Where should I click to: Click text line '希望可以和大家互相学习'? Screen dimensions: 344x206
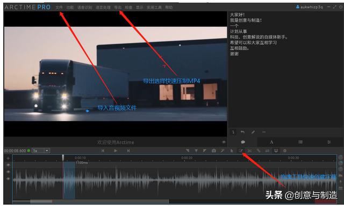tap(253, 42)
